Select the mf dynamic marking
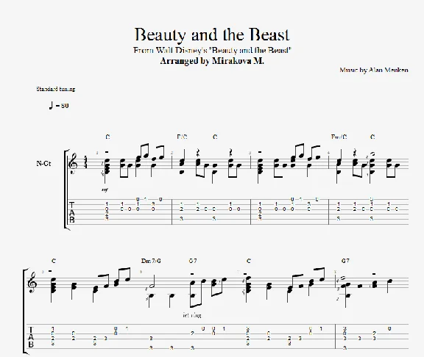Image resolution: width=424 pixels, height=357 pixels. pos(105,190)
